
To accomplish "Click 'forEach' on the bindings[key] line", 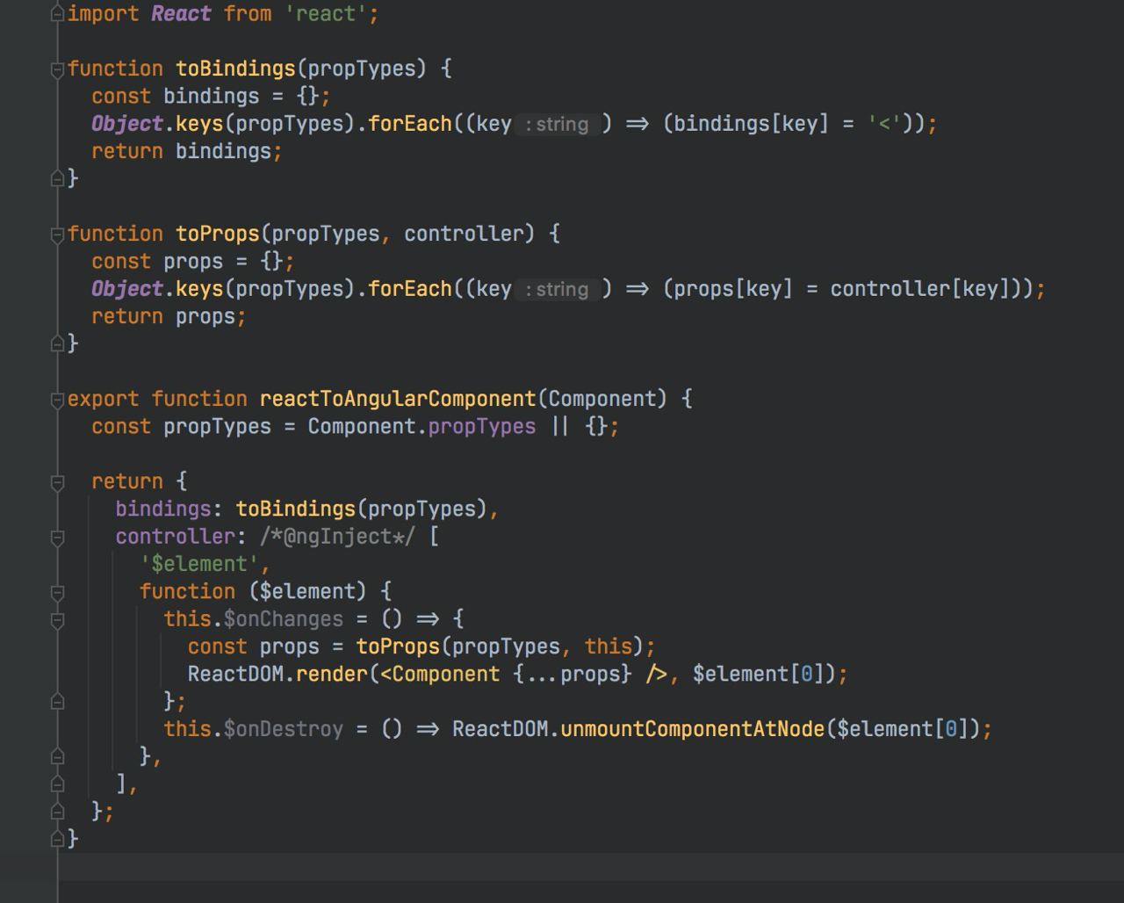I will point(410,124).
